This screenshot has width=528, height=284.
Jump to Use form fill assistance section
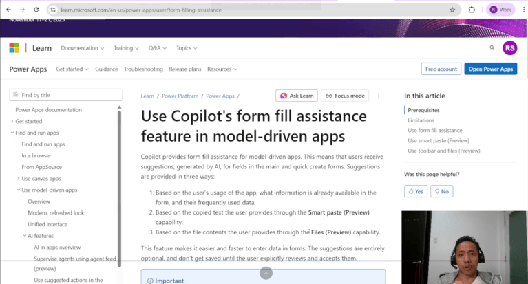pyautogui.click(x=435, y=130)
